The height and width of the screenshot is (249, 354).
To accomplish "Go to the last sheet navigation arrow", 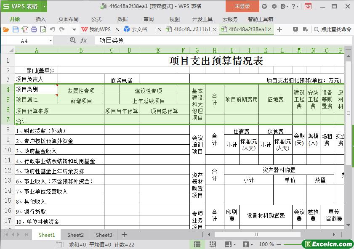I will pyautogui.click(x=26, y=235).
